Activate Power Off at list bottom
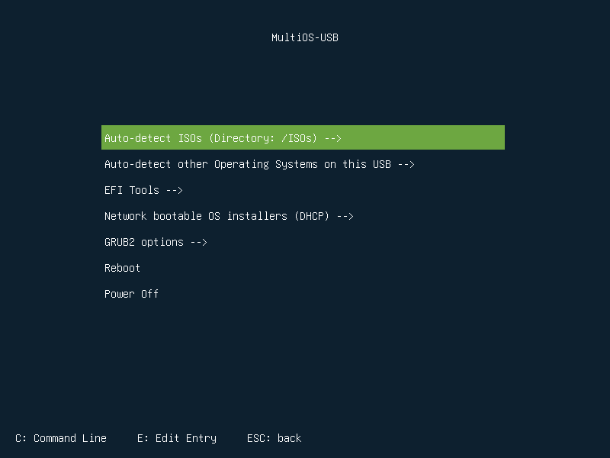The width and height of the screenshot is (610, 458). tap(131, 294)
